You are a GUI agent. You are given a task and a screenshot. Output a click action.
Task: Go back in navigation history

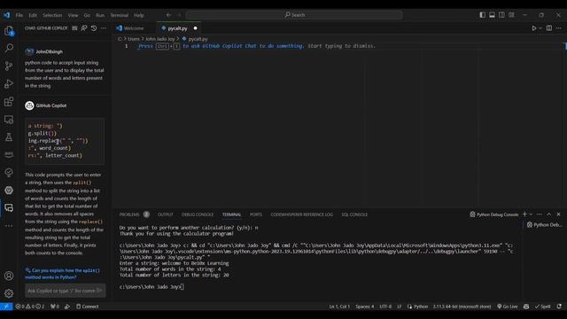click(168, 15)
